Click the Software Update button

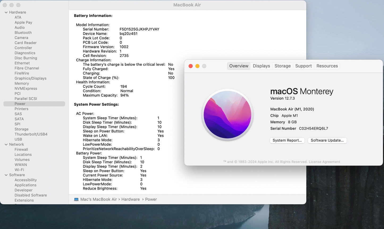click(327, 140)
